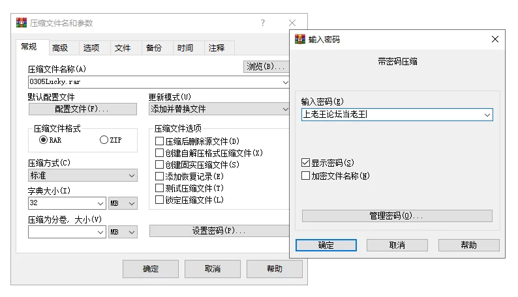518x297 pixels.
Task: Click the question mark help icon
Action: point(263,23)
